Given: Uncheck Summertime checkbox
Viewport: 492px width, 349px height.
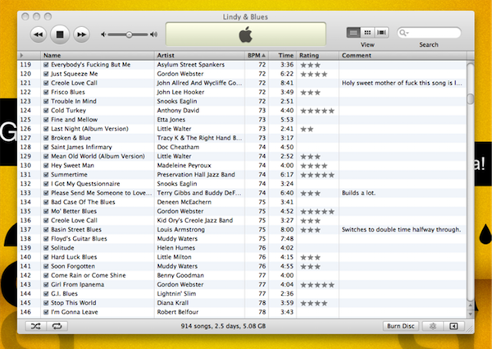Looking at the screenshot, I should coord(46,175).
